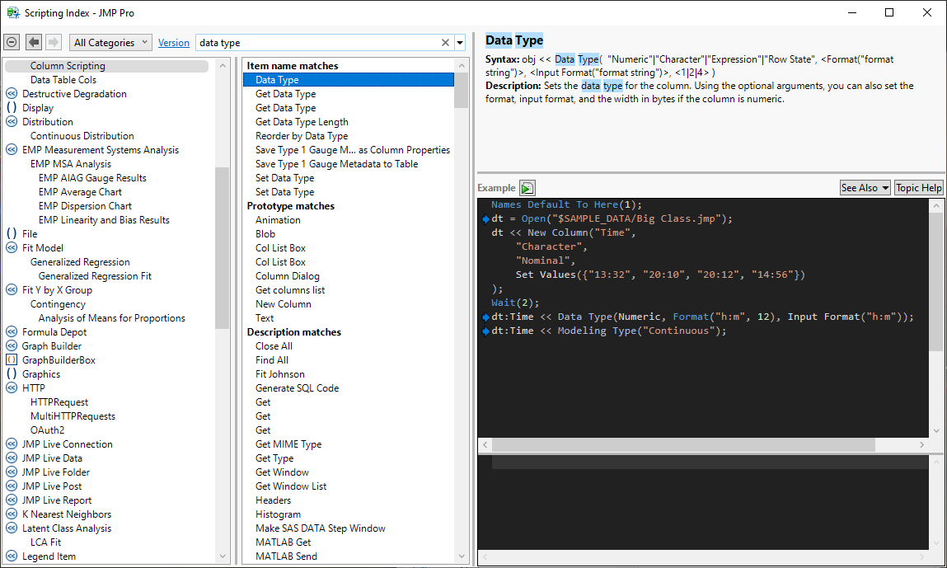Click the Destructive Degradation message icon
Viewport: 947px width, 568px height.
tap(12, 94)
